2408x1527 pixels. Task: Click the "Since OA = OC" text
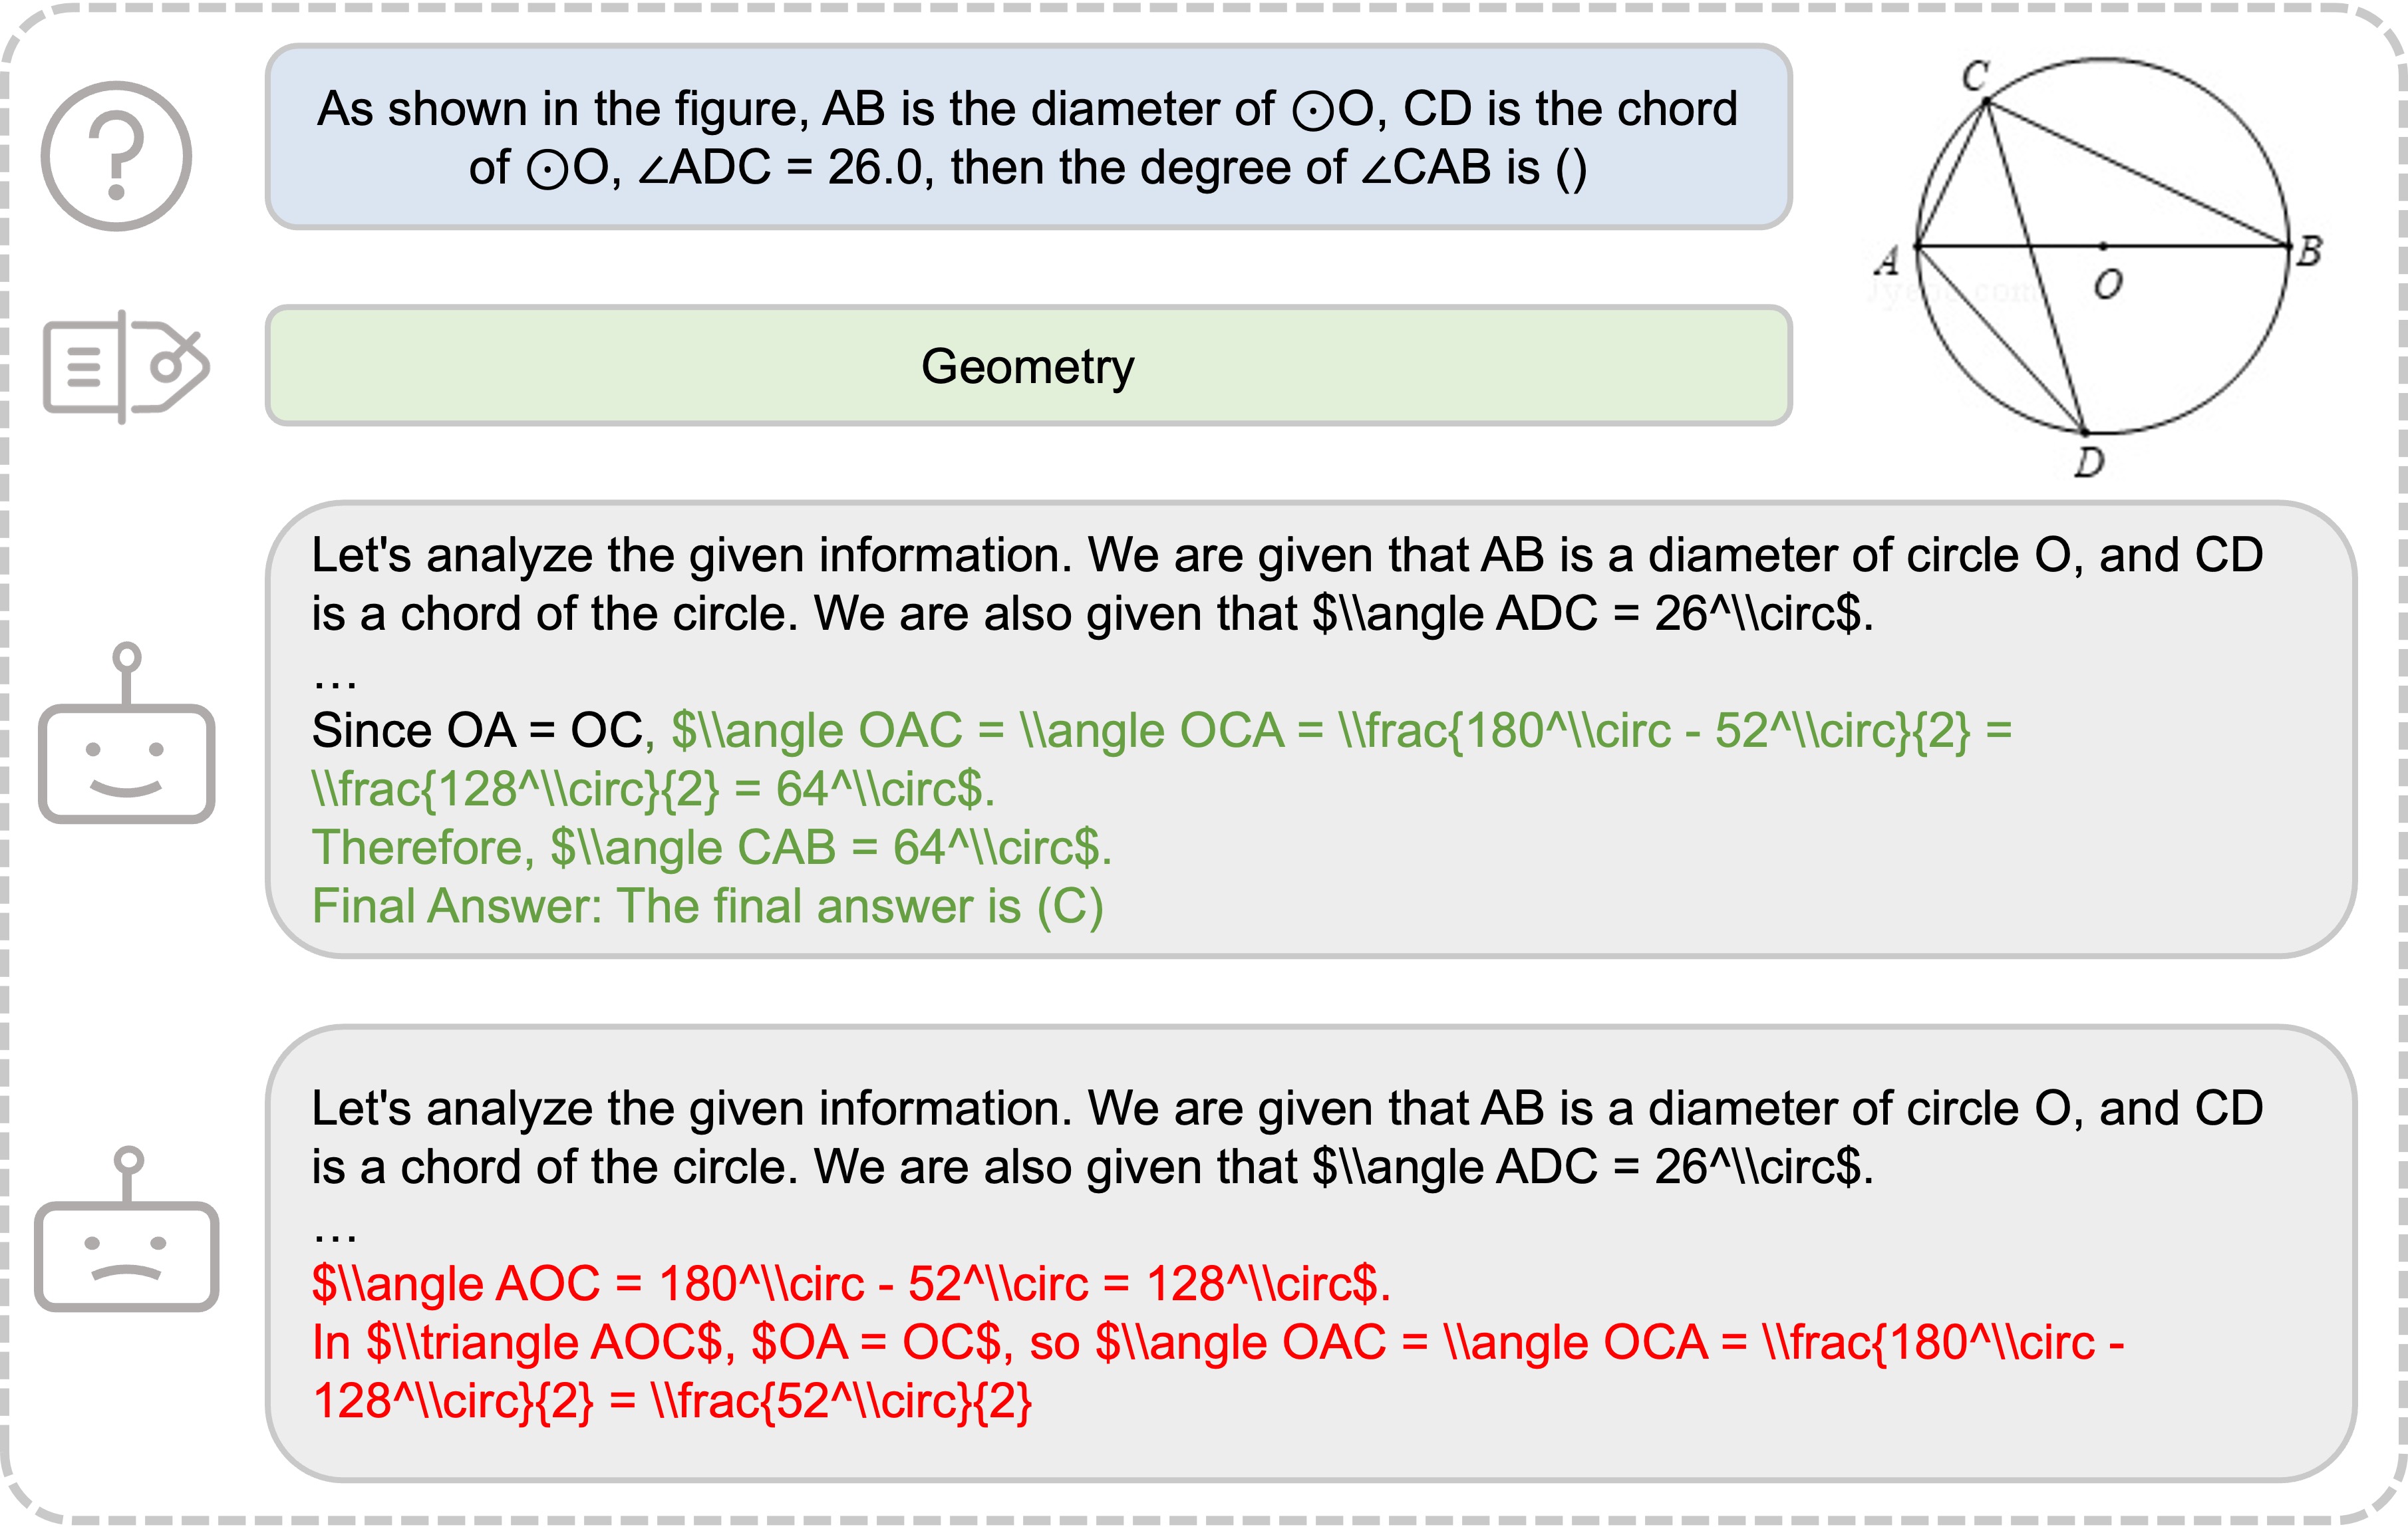[478, 731]
